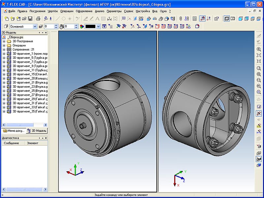Switch to the 'Меню доку...' tab
Image resolution: width=264 pixels, height=198 pixels.
point(14,131)
